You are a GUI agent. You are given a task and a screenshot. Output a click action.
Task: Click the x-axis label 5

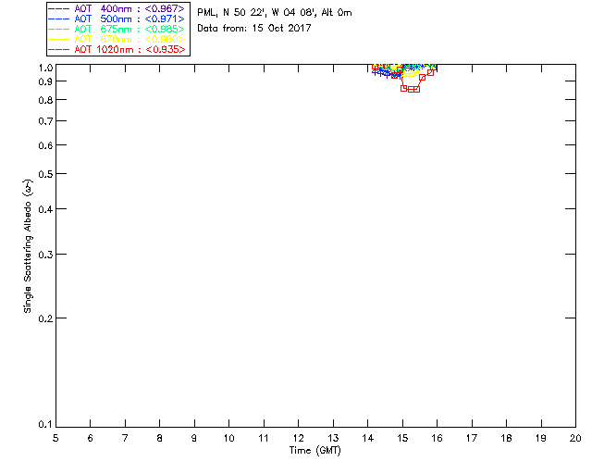pos(55,439)
